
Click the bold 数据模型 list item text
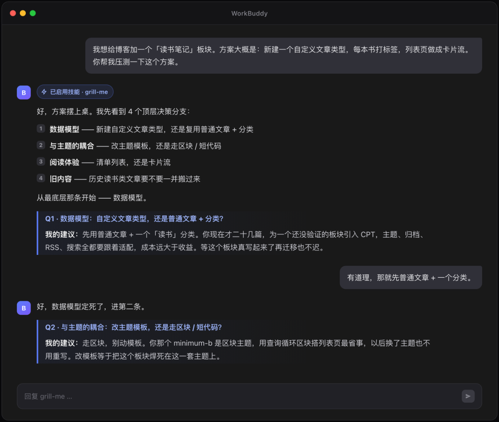click(x=64, y=129)
